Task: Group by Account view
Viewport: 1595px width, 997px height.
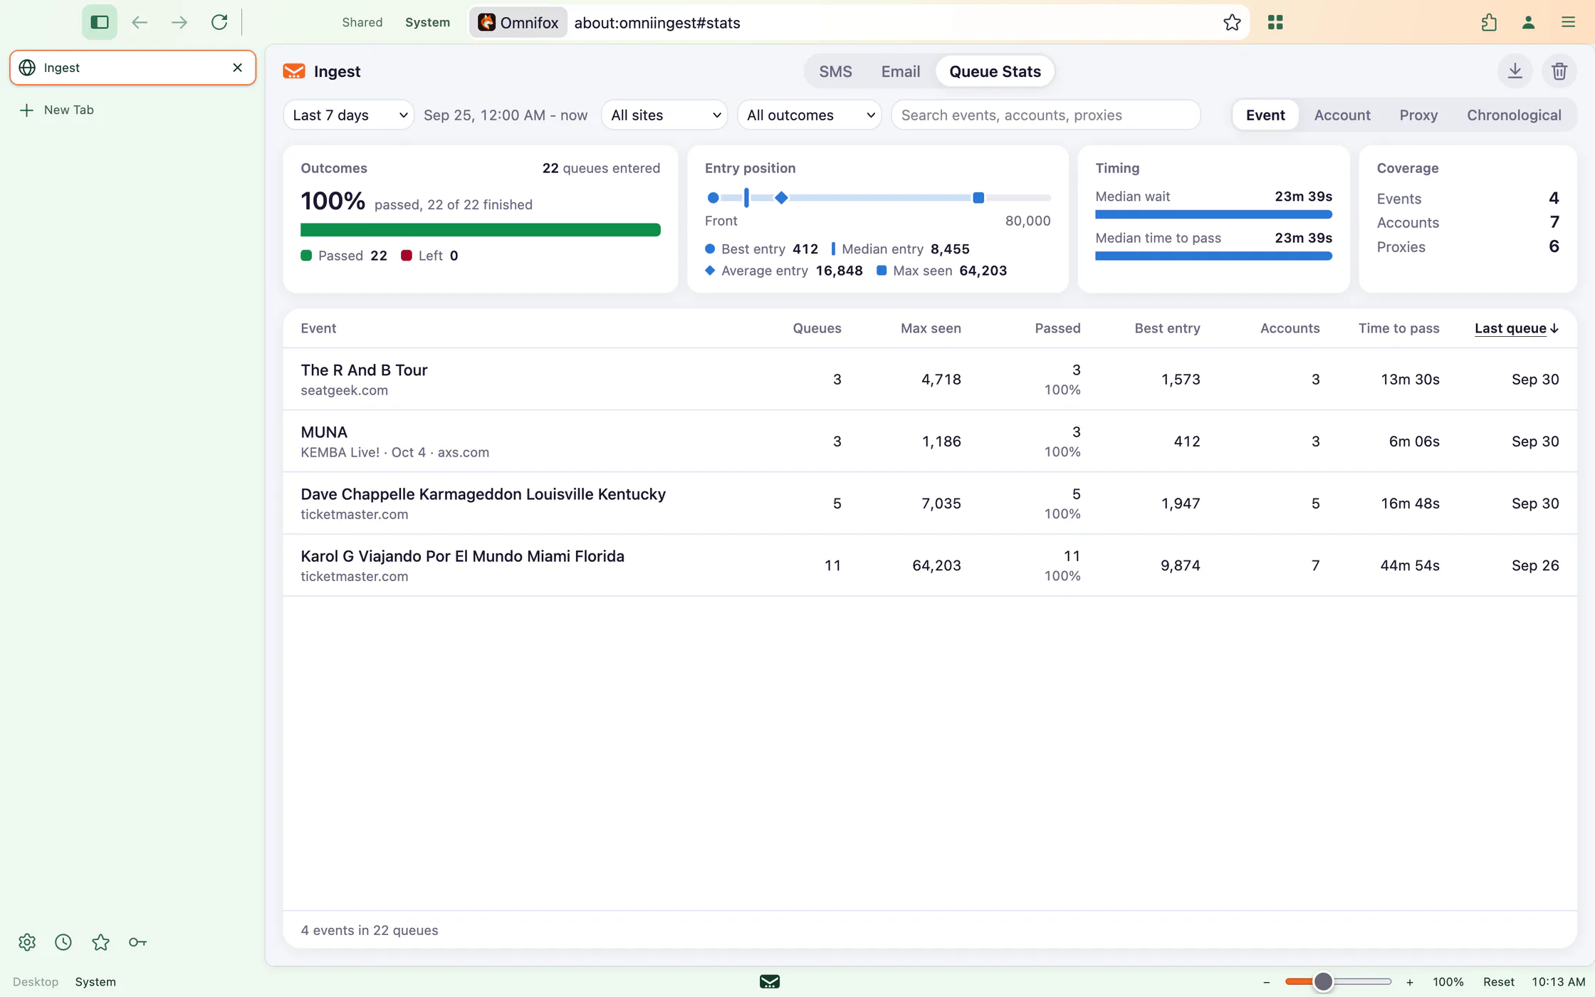Action: point(1342,115)
